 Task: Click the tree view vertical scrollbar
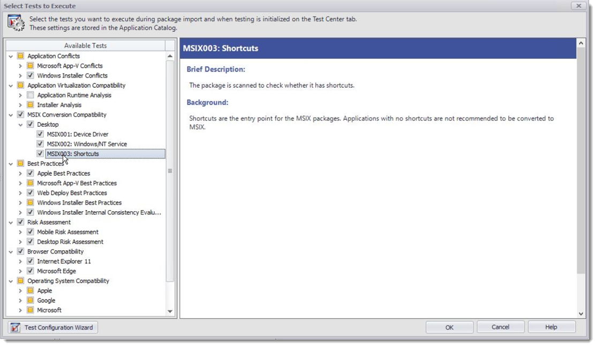pyautogui.click(x=170, y=171)
